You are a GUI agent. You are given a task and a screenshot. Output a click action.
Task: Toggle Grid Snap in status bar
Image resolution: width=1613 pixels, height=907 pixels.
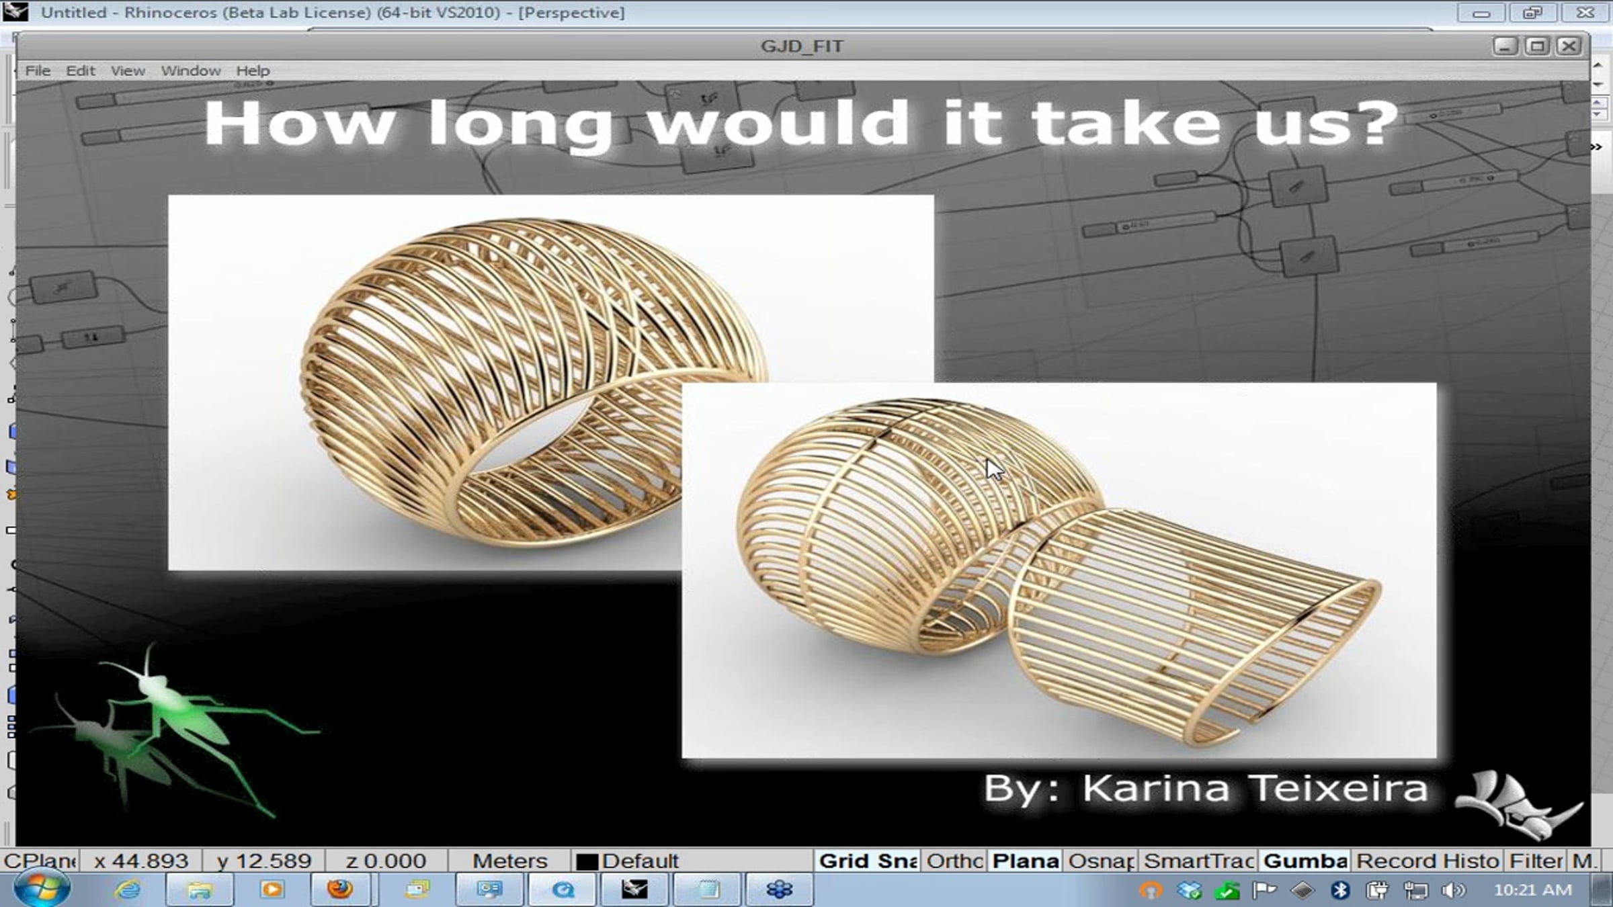(x=867, y=861)
